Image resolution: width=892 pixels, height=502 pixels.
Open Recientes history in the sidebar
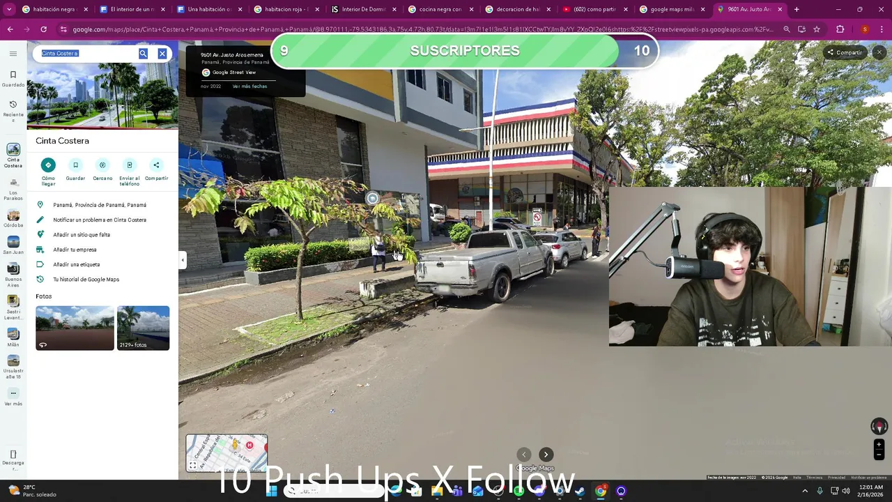tap(13, 110)
